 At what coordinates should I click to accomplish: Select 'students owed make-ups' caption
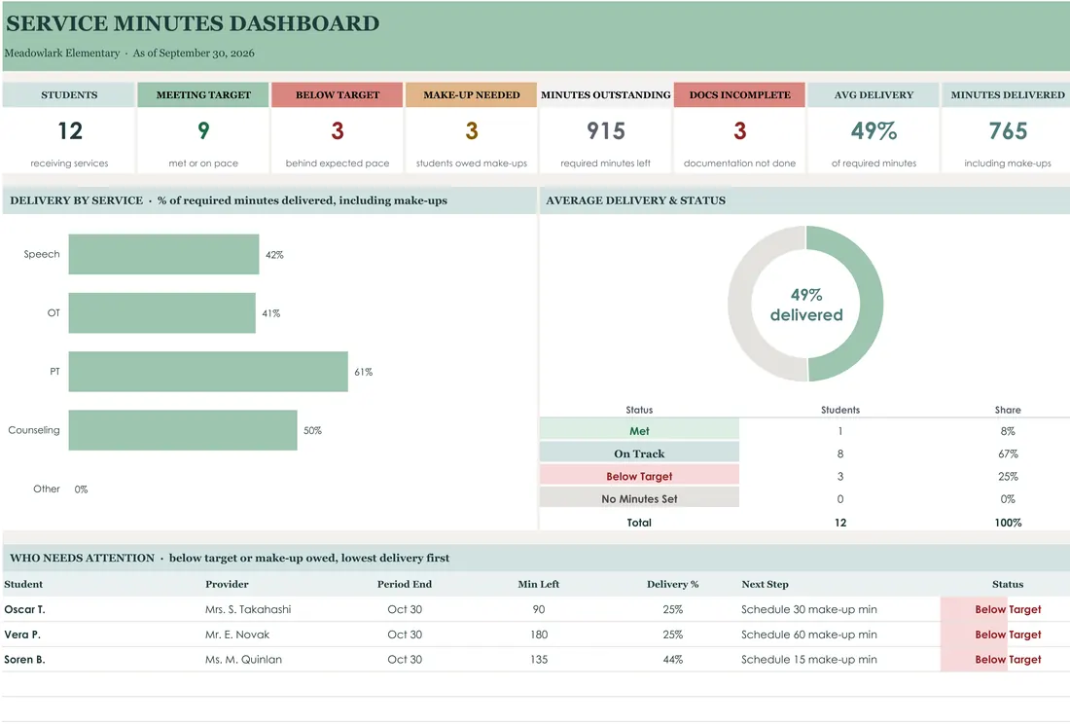pyautogui.click(x=472, y=163)
